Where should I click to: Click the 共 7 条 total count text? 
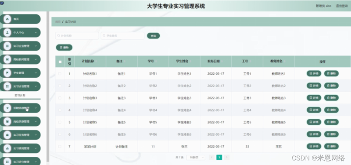(179, 158)
